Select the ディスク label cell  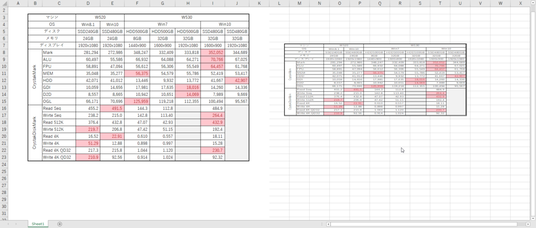[x=52, y=31]
